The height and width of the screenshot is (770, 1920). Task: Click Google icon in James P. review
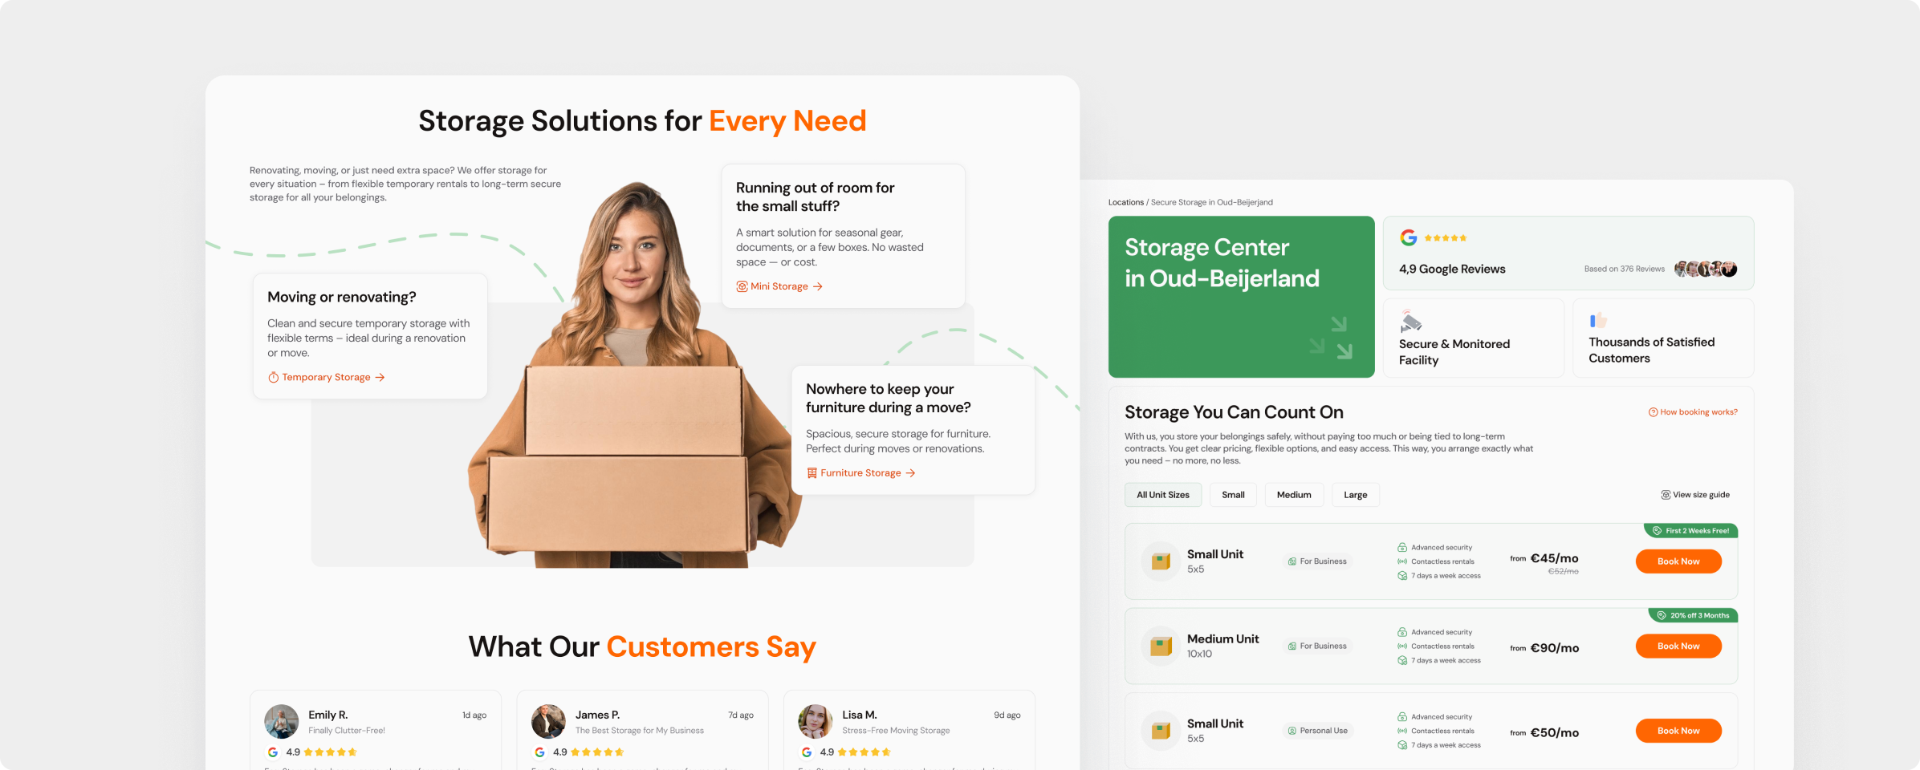click(x=539, y=752)
